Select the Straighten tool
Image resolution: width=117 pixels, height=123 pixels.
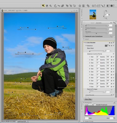[x=59, y=6]
